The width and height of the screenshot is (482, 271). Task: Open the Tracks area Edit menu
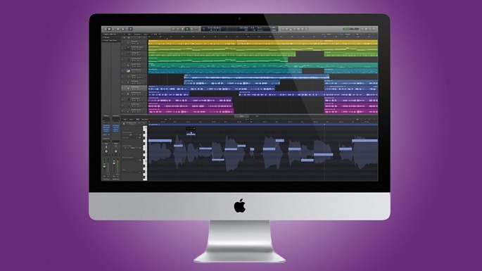pos(129,34)
